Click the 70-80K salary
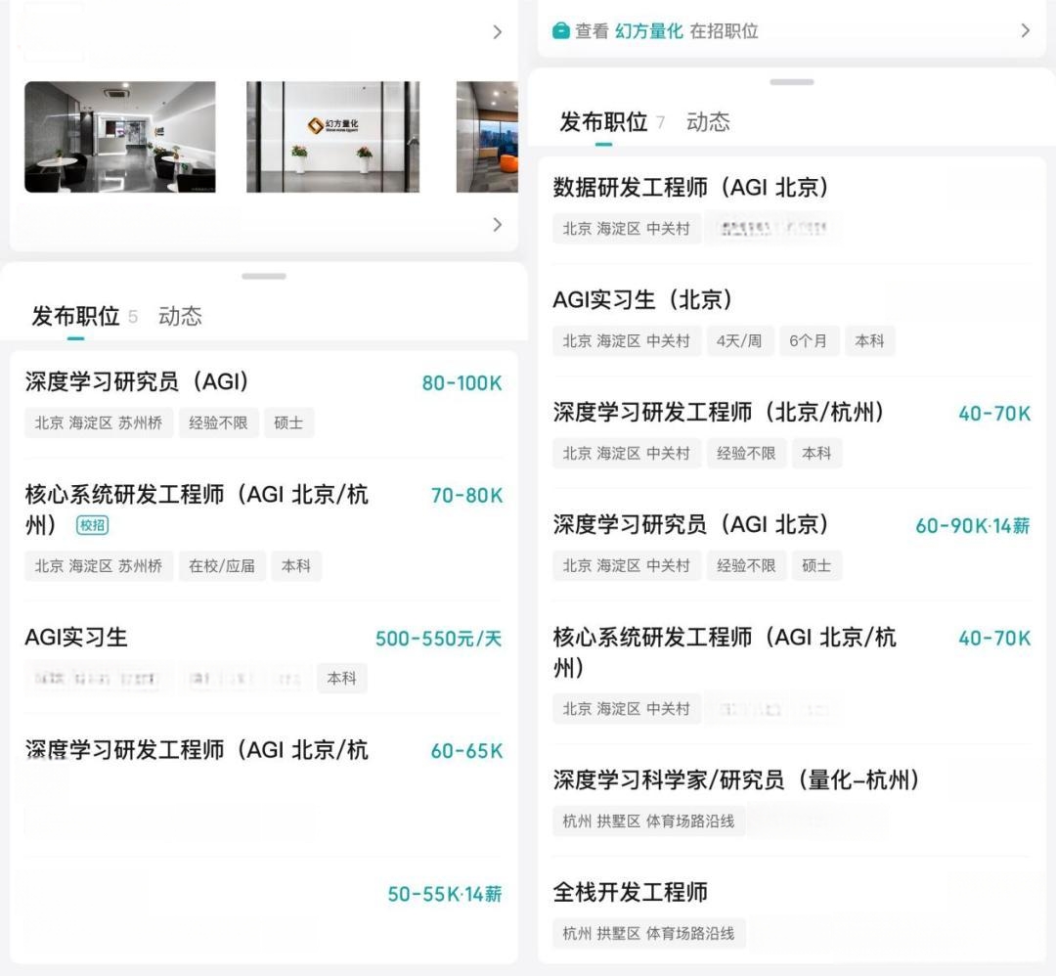Image resolution: width=1056 pixels, height=976 pixels. 466,496
